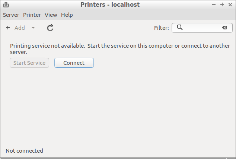
Task: Minimize the Printers window
Action: coord(214,4)
